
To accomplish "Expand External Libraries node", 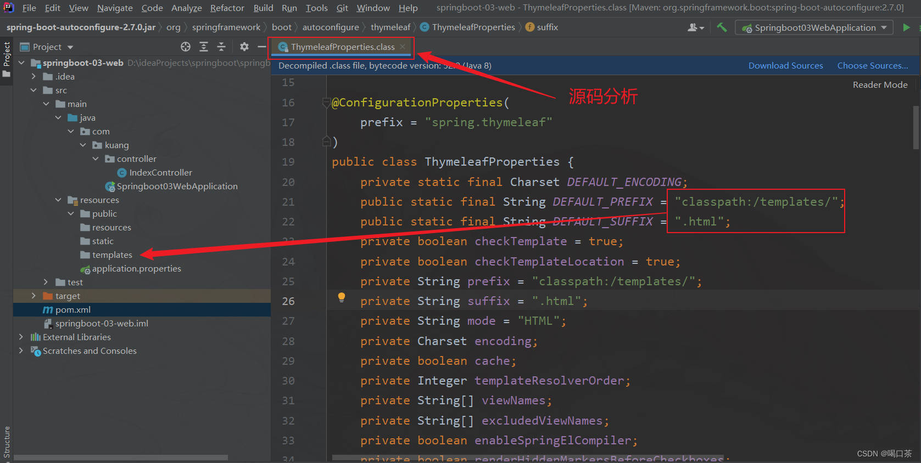I will pyautogui.click(x=21, y=337).
